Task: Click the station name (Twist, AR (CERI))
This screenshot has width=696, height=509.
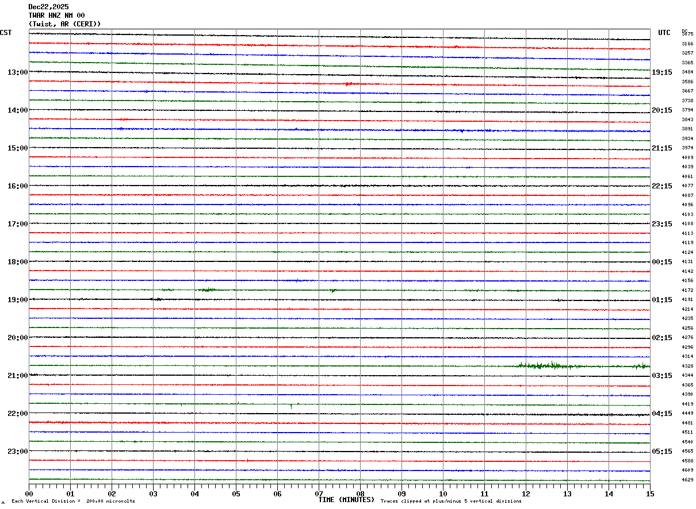Action: point(64,24)
